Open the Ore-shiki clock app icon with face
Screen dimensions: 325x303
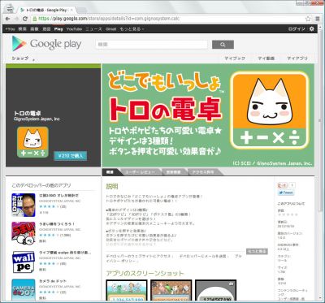24,205
